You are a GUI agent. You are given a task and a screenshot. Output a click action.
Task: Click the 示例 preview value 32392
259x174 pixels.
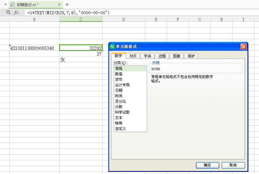156,69
